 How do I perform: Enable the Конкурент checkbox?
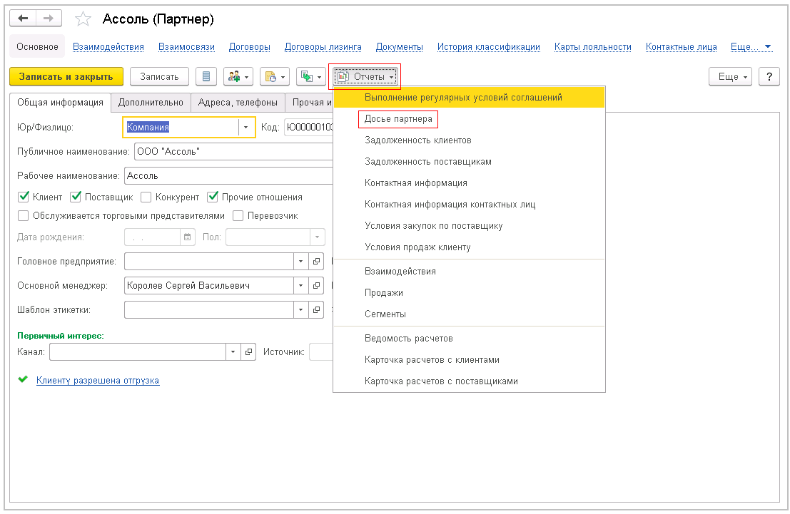[146, 197]
